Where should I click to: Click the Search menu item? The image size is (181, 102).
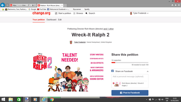[90, 13]
